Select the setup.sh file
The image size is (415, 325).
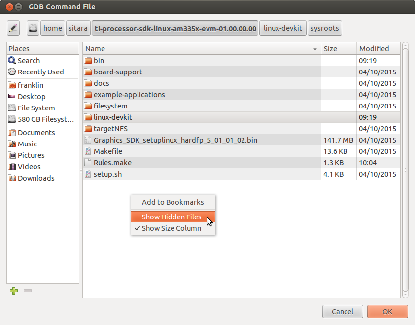[x=108, y=174]
